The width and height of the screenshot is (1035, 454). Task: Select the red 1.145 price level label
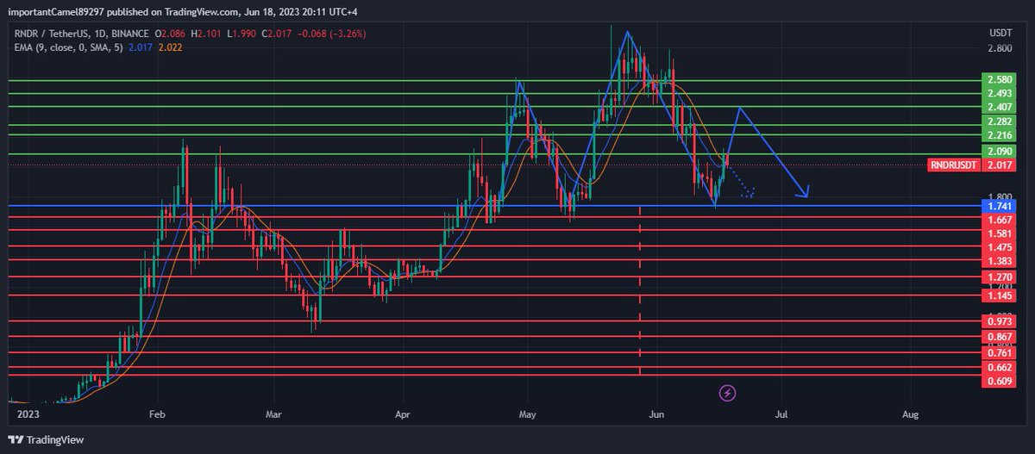pos(1000,295)
